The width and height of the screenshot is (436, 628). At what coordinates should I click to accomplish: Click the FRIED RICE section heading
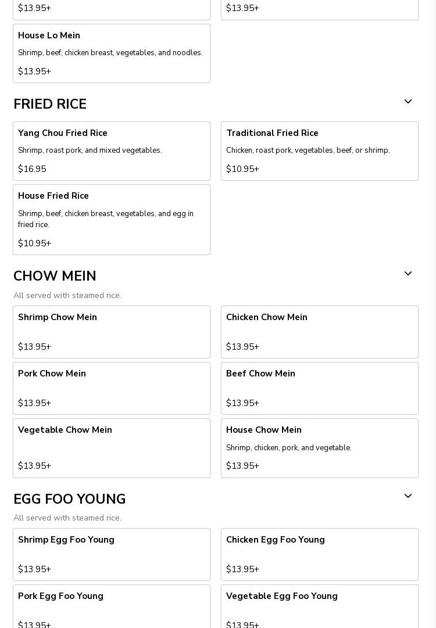[50, 104]
